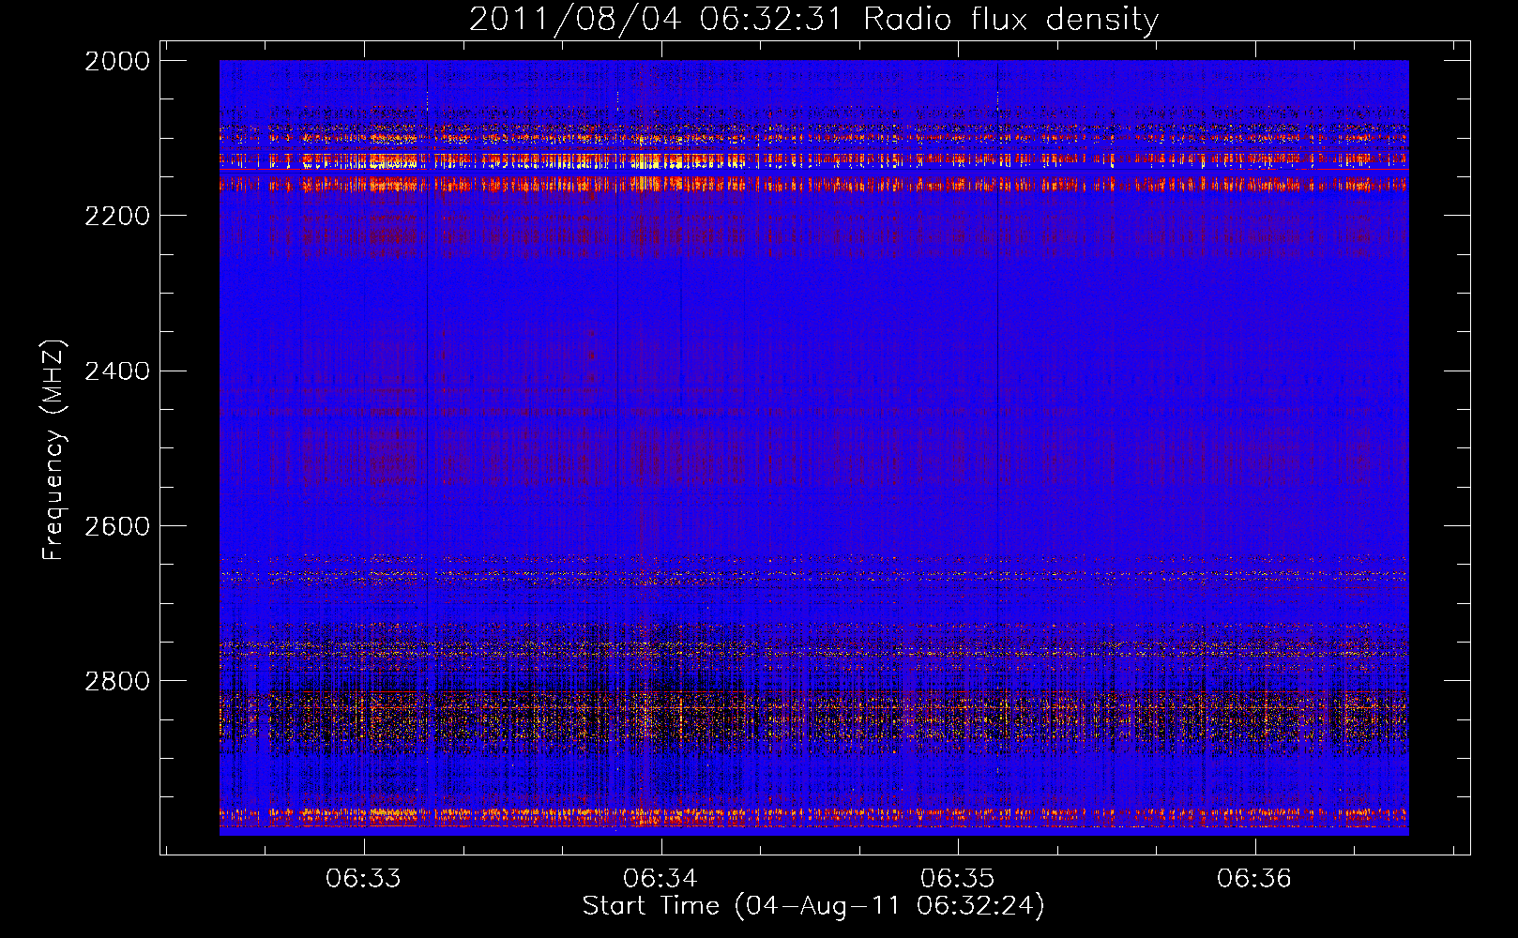Click the 'Start Time (04-Aug-11 06:32:24)' axis title

coord(813,906)
